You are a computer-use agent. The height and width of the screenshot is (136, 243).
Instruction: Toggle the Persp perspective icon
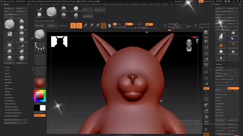(206, 65)
